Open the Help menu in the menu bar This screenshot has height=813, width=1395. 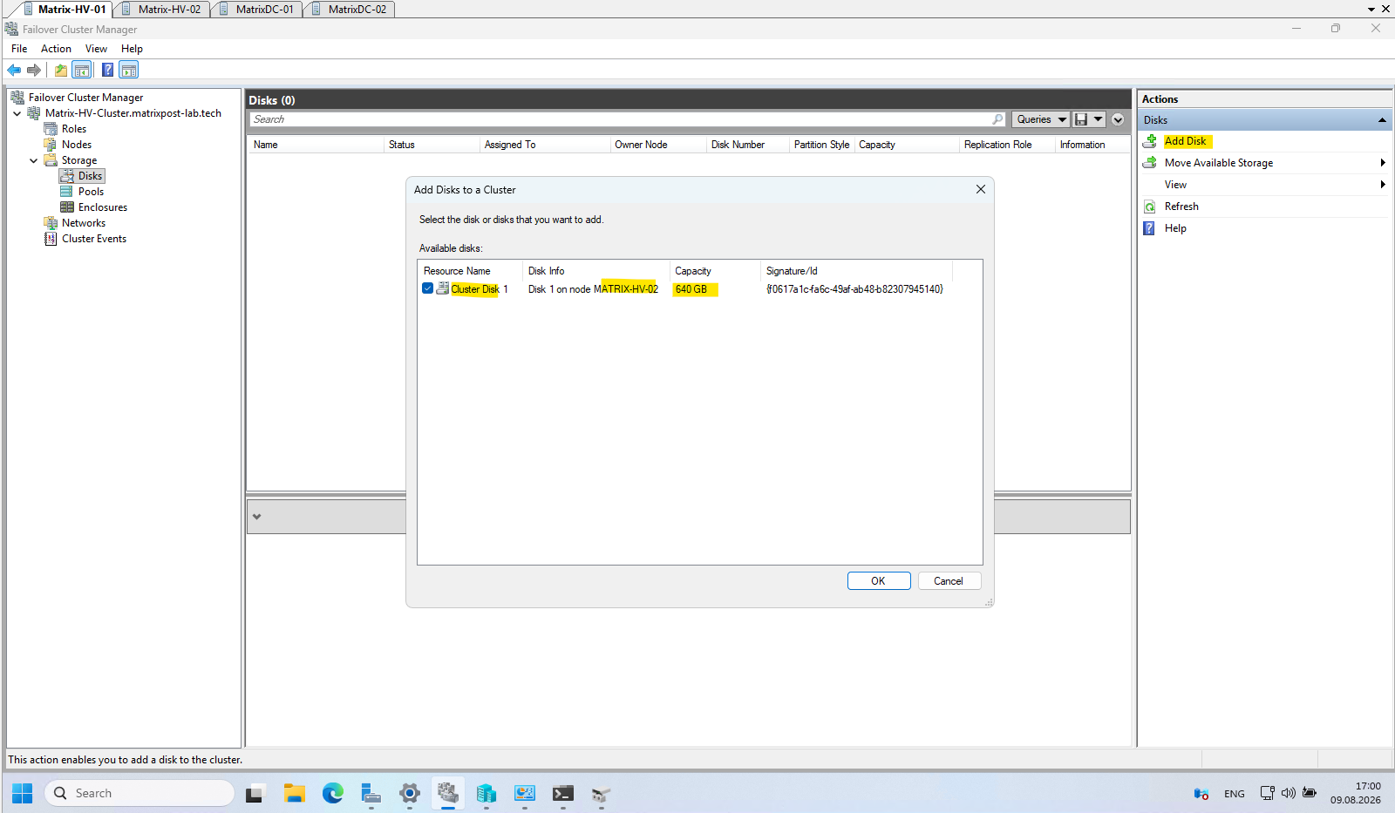point(132,49)
